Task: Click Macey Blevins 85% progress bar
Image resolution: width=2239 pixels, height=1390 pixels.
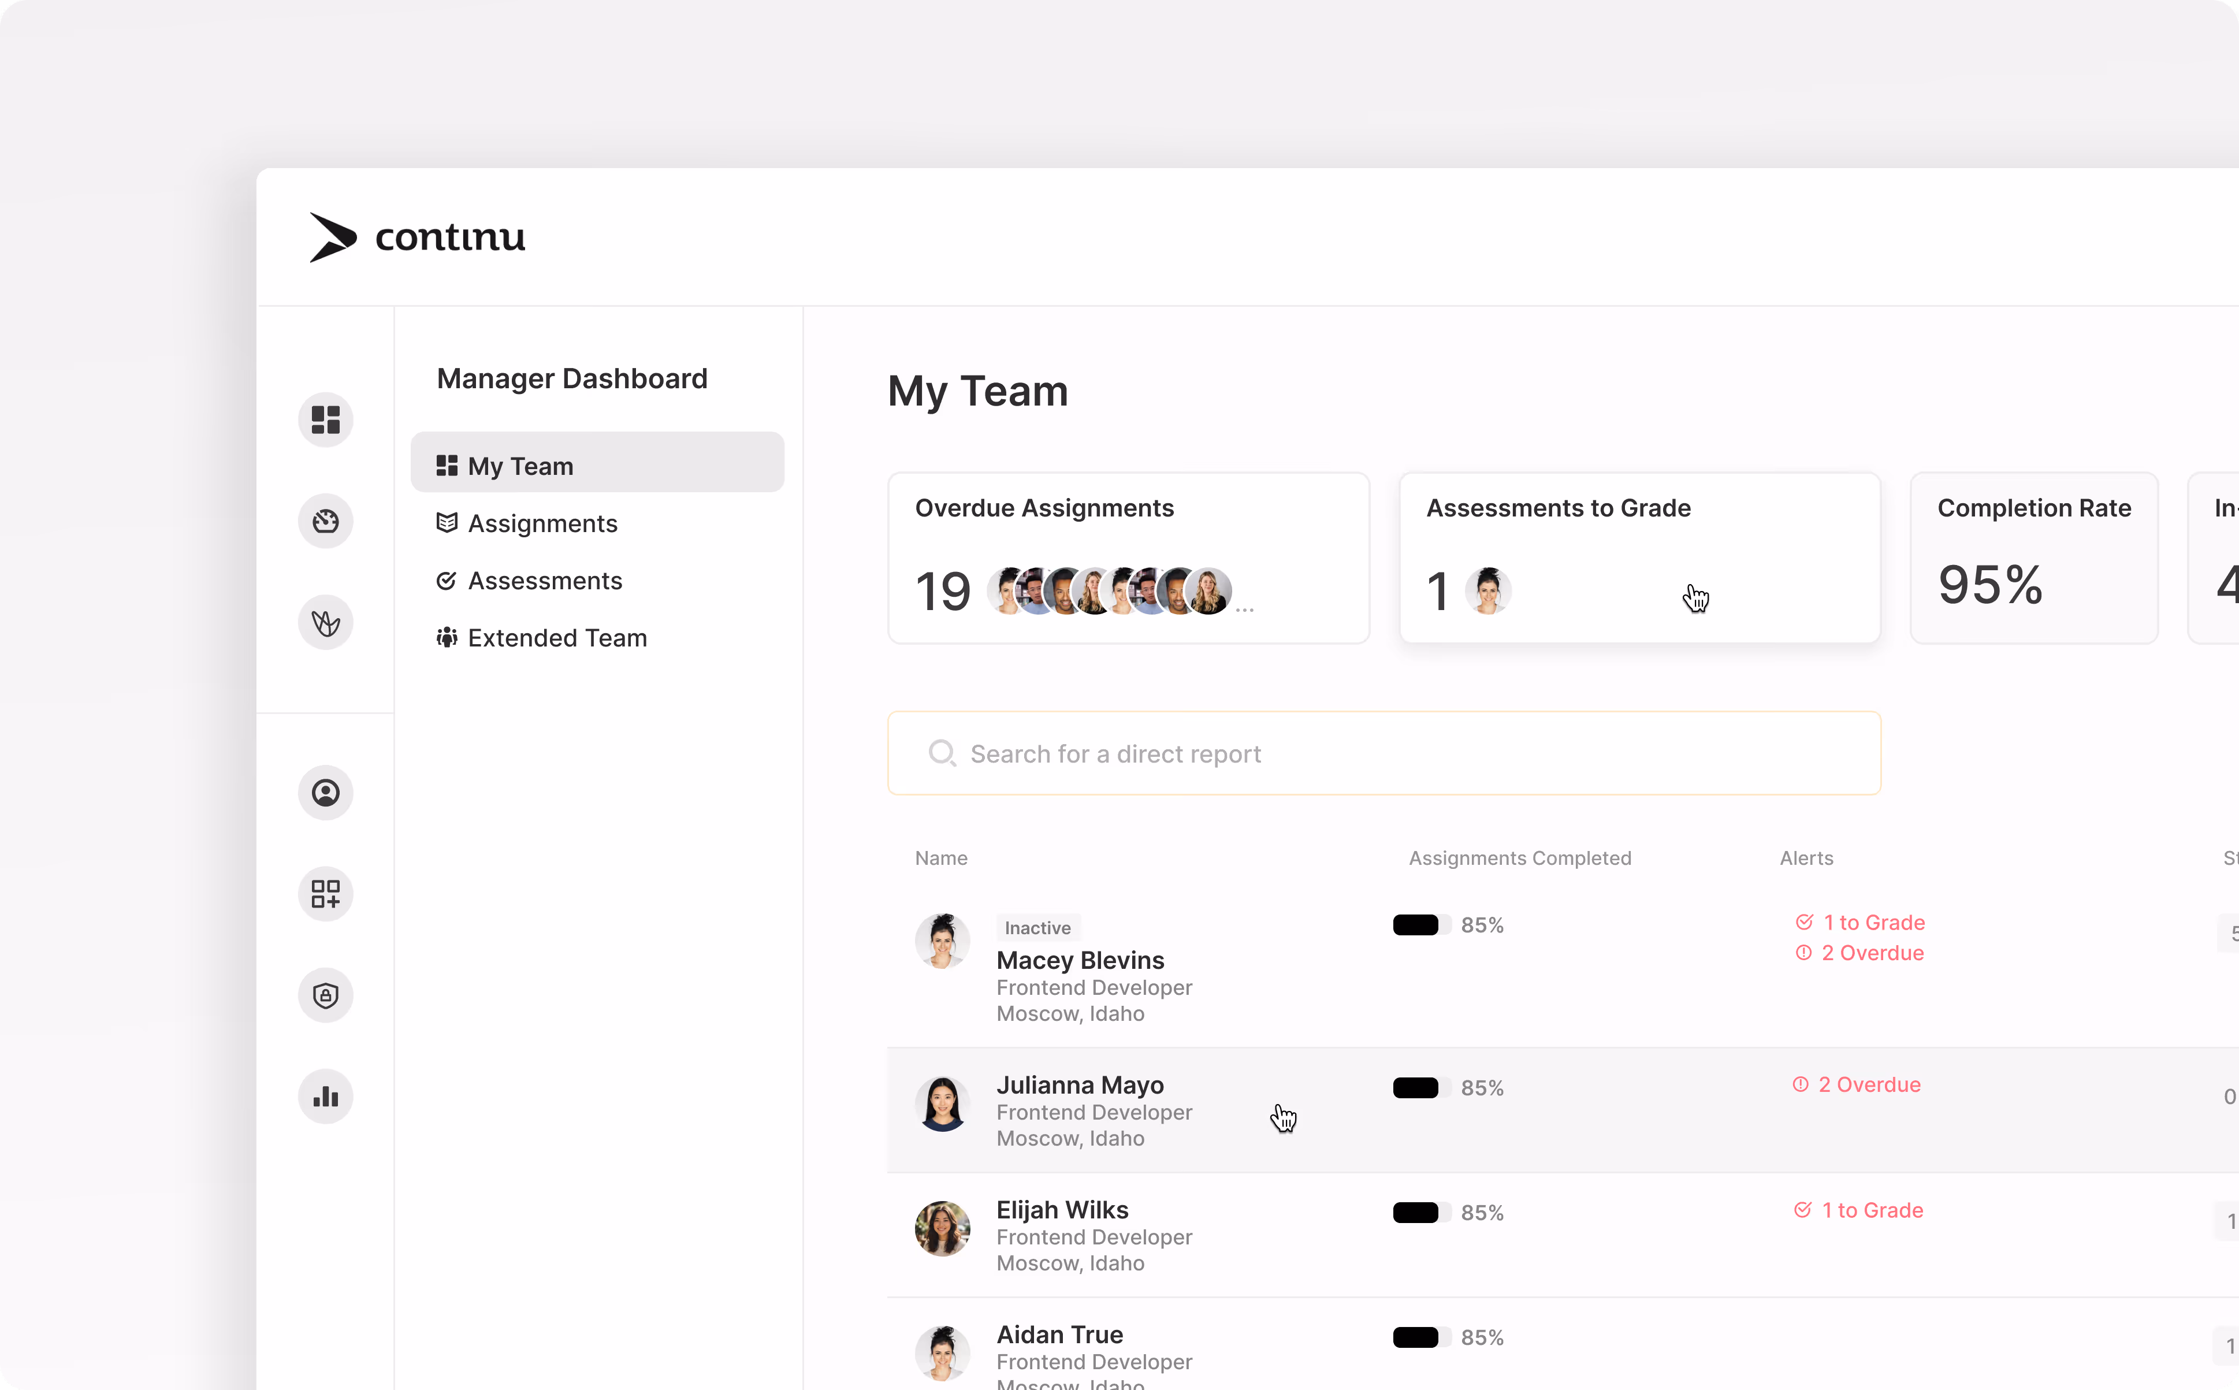Action: click(x=1422, y=925)
